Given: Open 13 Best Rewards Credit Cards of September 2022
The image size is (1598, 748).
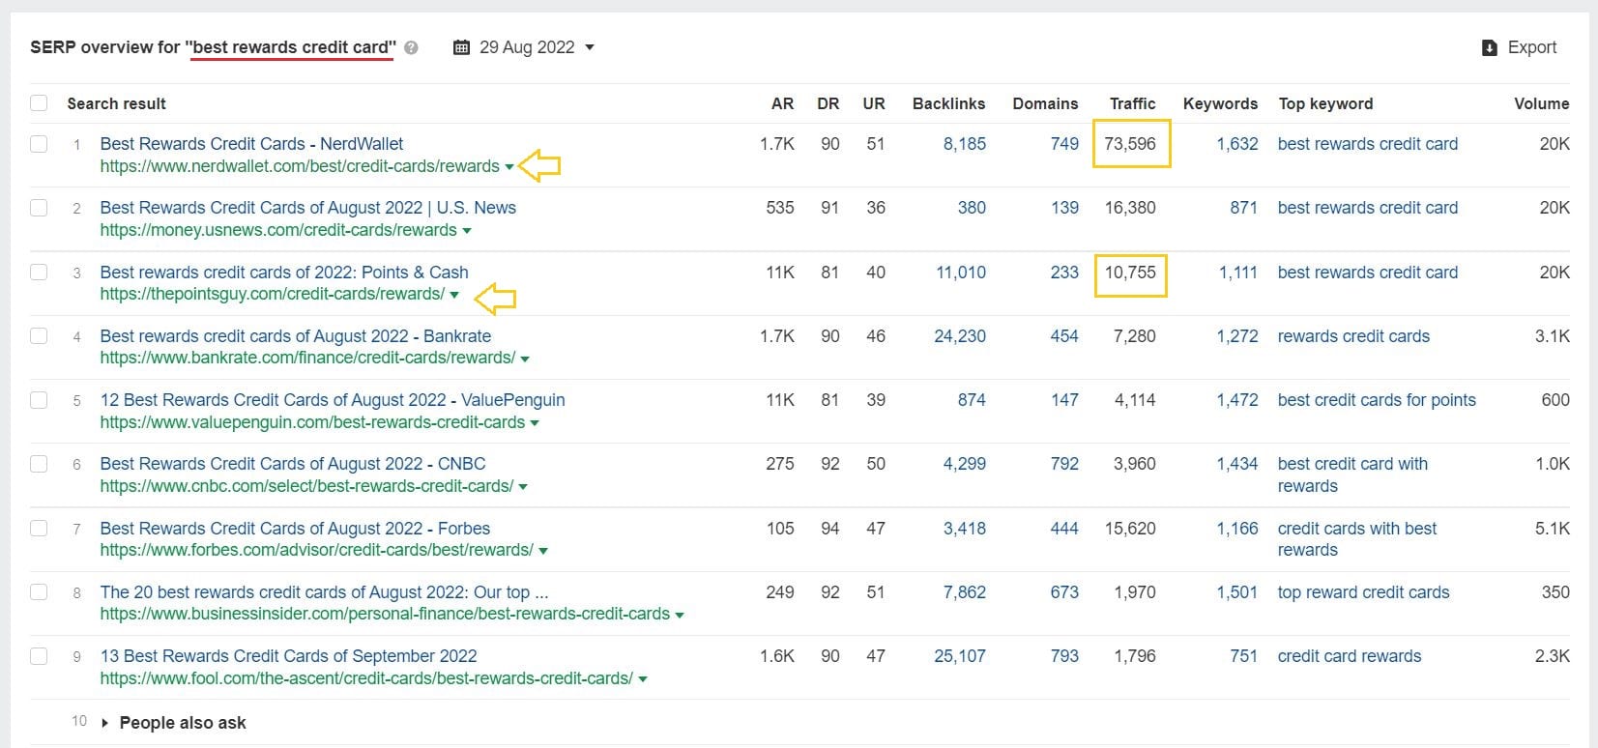Looking at the screenshot, I should click(x=288, y=656).
